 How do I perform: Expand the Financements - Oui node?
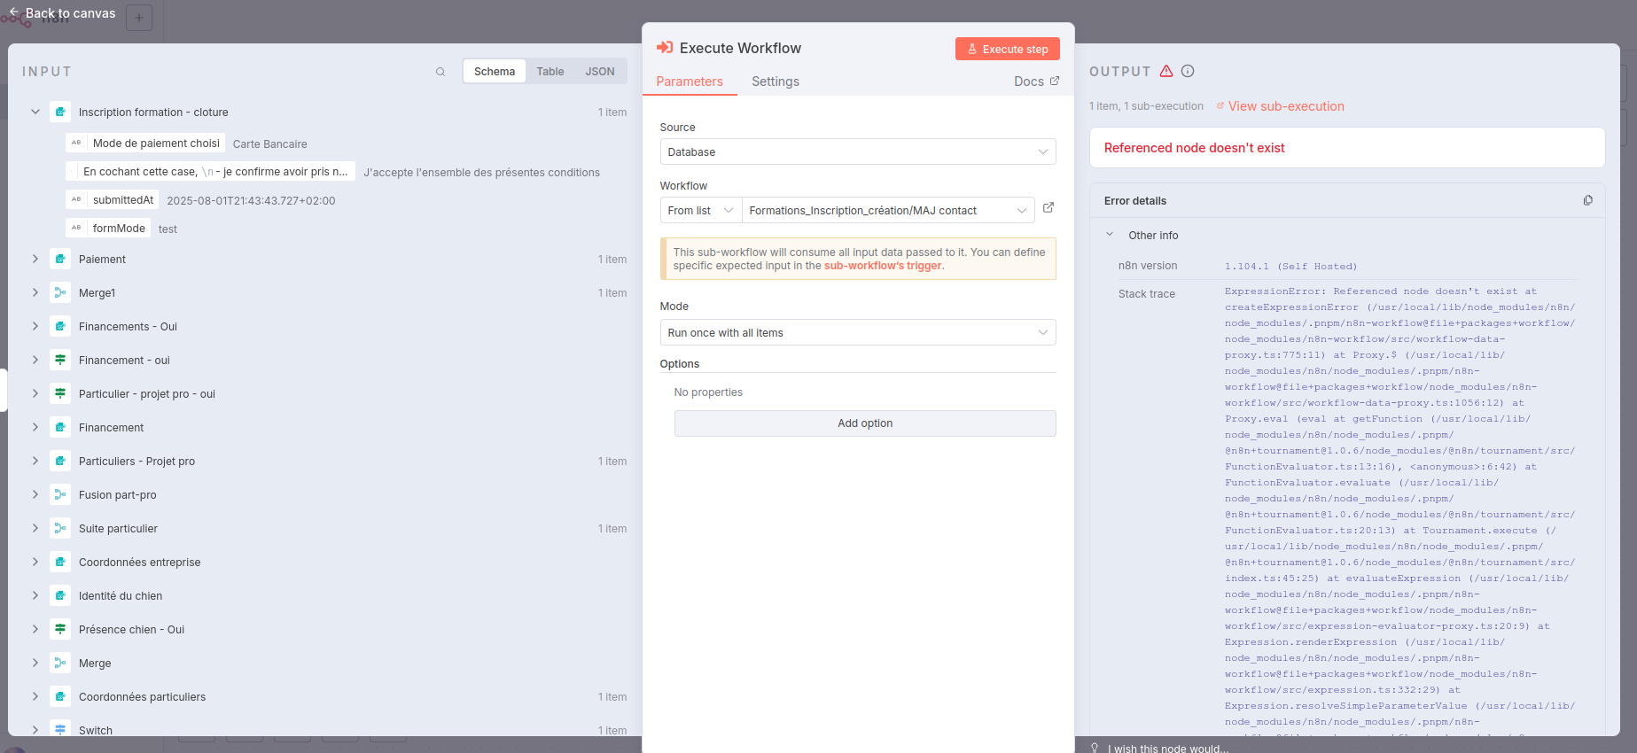pos(35,327)
